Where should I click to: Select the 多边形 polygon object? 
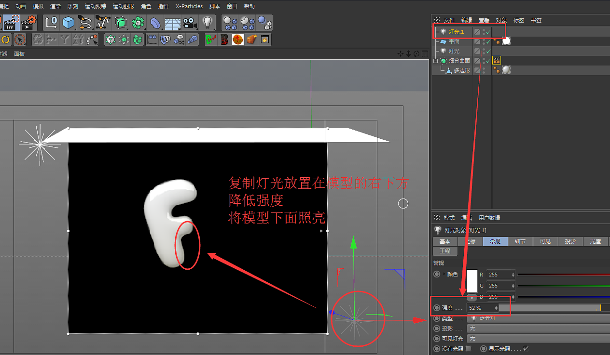[462, 70]
